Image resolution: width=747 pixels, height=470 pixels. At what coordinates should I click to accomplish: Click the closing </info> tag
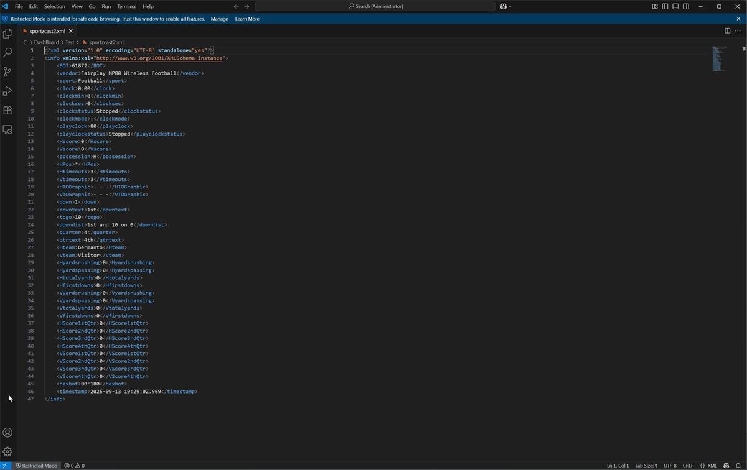(55, 399)
